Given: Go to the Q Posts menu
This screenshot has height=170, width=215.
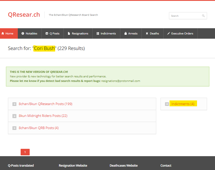Looking at the screenshot, I should click(x=53, y=33).
